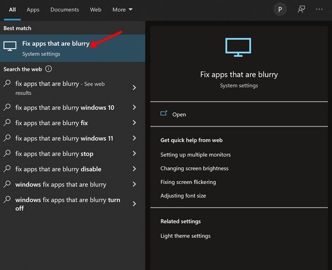
Task: Expand arrow for 'See web results' suggestion
Action: 134,87
